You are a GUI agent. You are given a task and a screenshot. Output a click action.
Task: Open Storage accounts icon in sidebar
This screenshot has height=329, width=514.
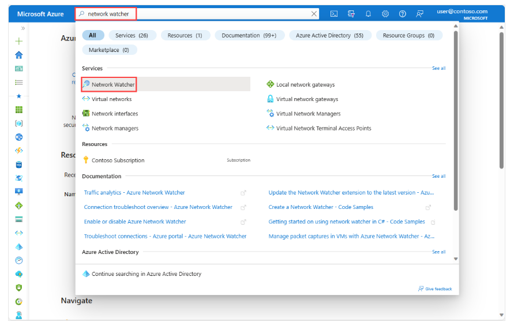(19, 219)
